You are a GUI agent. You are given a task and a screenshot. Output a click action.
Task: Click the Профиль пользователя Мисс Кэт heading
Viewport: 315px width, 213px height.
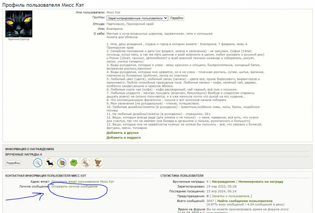(x=43, y=5)
